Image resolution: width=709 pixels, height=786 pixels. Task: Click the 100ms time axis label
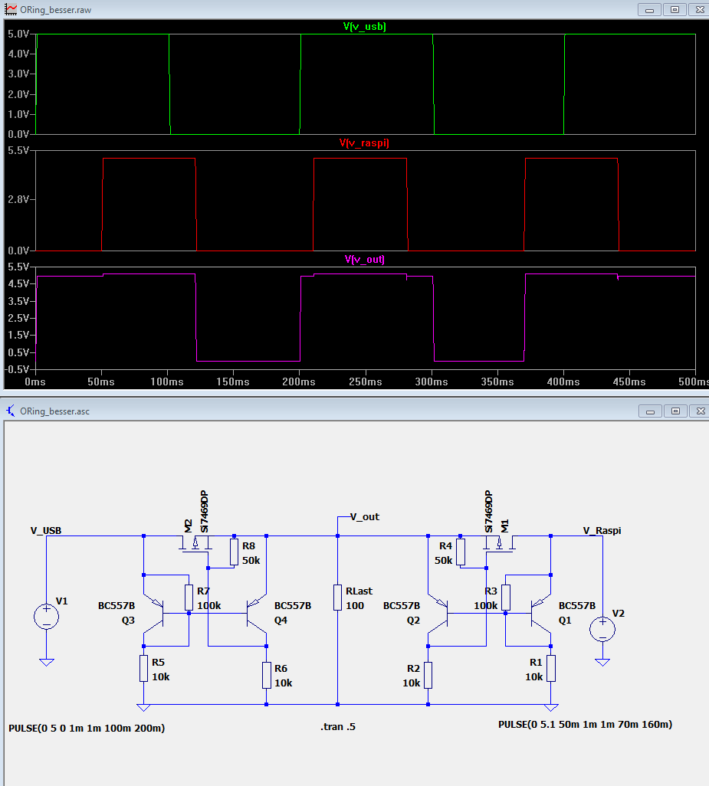click(x=167, y=382)
